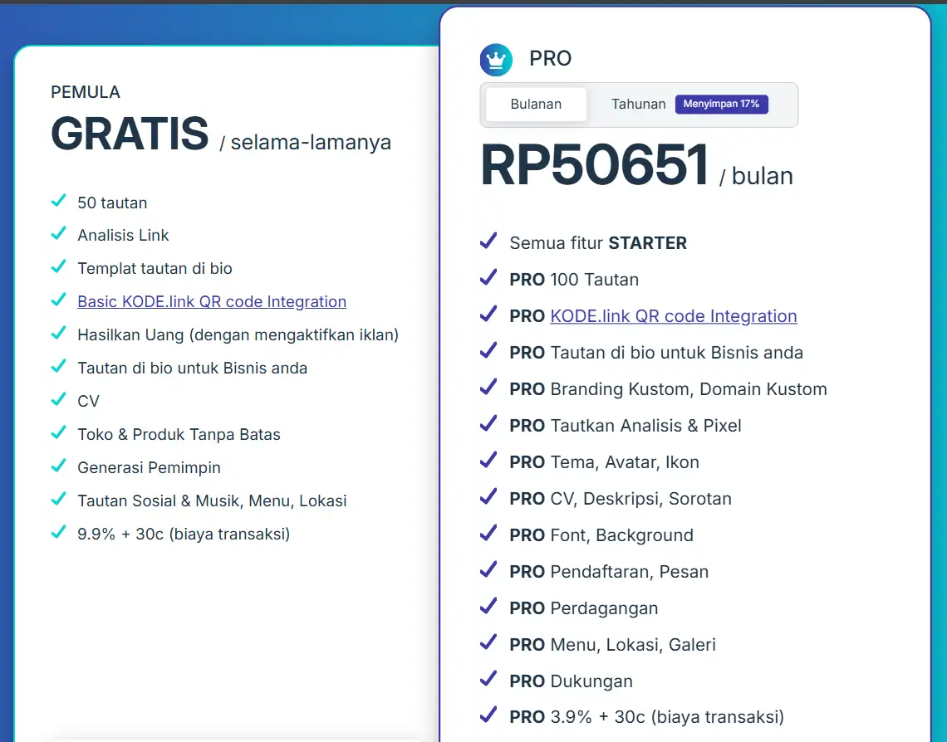The height and width of the screenshot is (742, 947).
Task: Click checkmark next to Generasi Pemimpin
Action: [58, 467]
